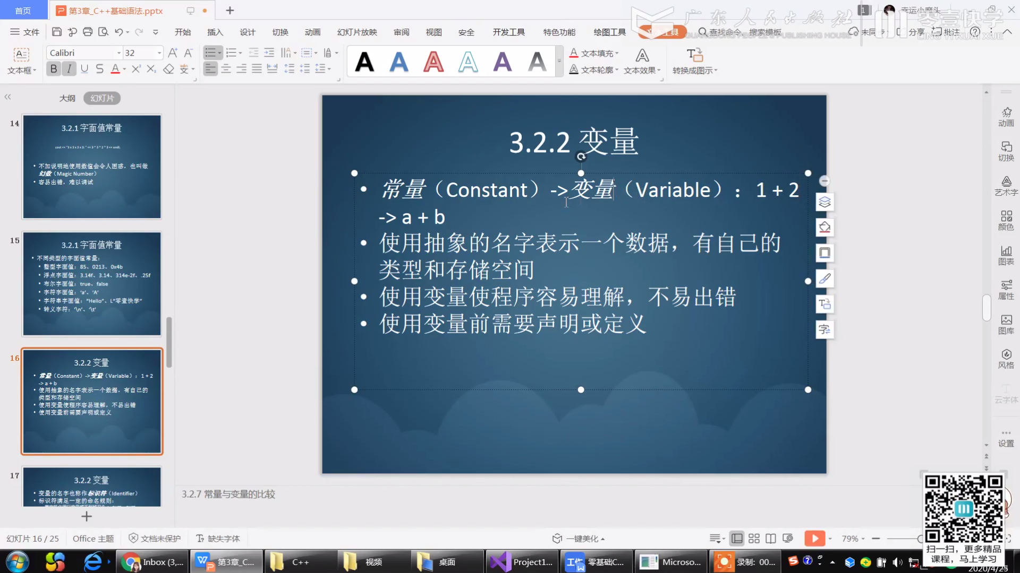Decrease the paragraph indent level
The image size is (1020, 573).
point(254,53)
